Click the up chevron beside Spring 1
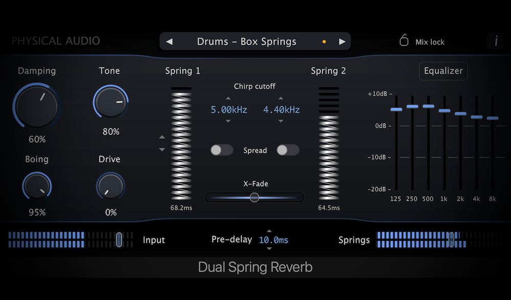 pos(162,137)
